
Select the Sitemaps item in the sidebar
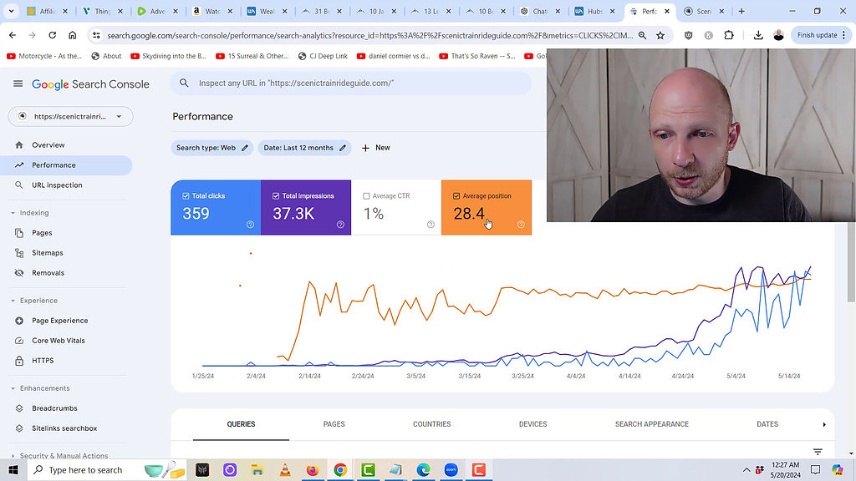pos(48,252)
